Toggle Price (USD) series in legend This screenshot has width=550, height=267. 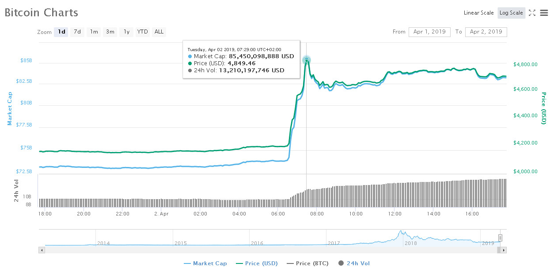(257, 263)
